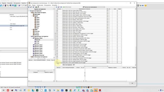Expand the 03 Погонные материалы group
Viewport: 164px width, 92px height.
pos(30,57)
